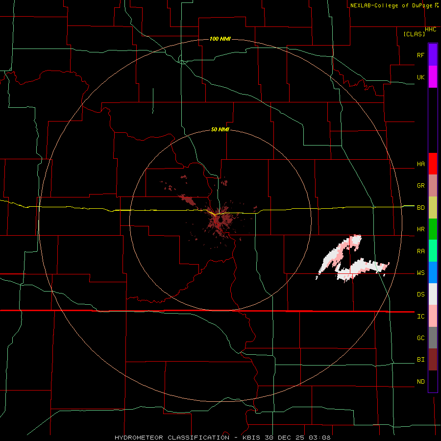Click the GR legend text label
Screen dimensions: 441x441
[x=420, y=186]
